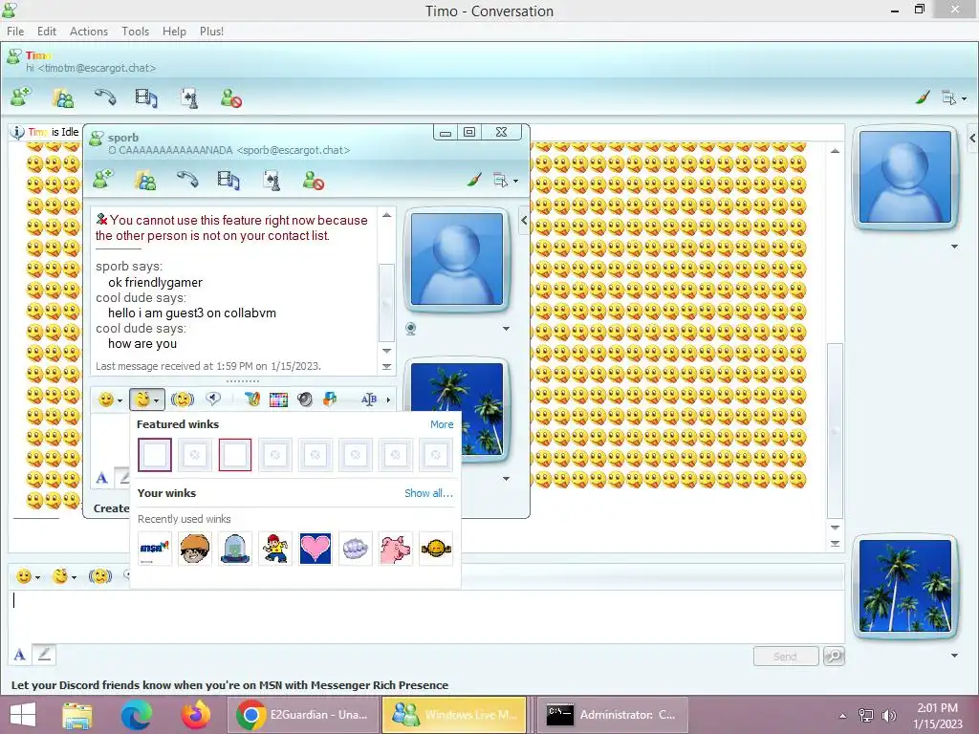Open activities and games in sporb window
The image size is (979, 734).
click(x=272, y=181)
